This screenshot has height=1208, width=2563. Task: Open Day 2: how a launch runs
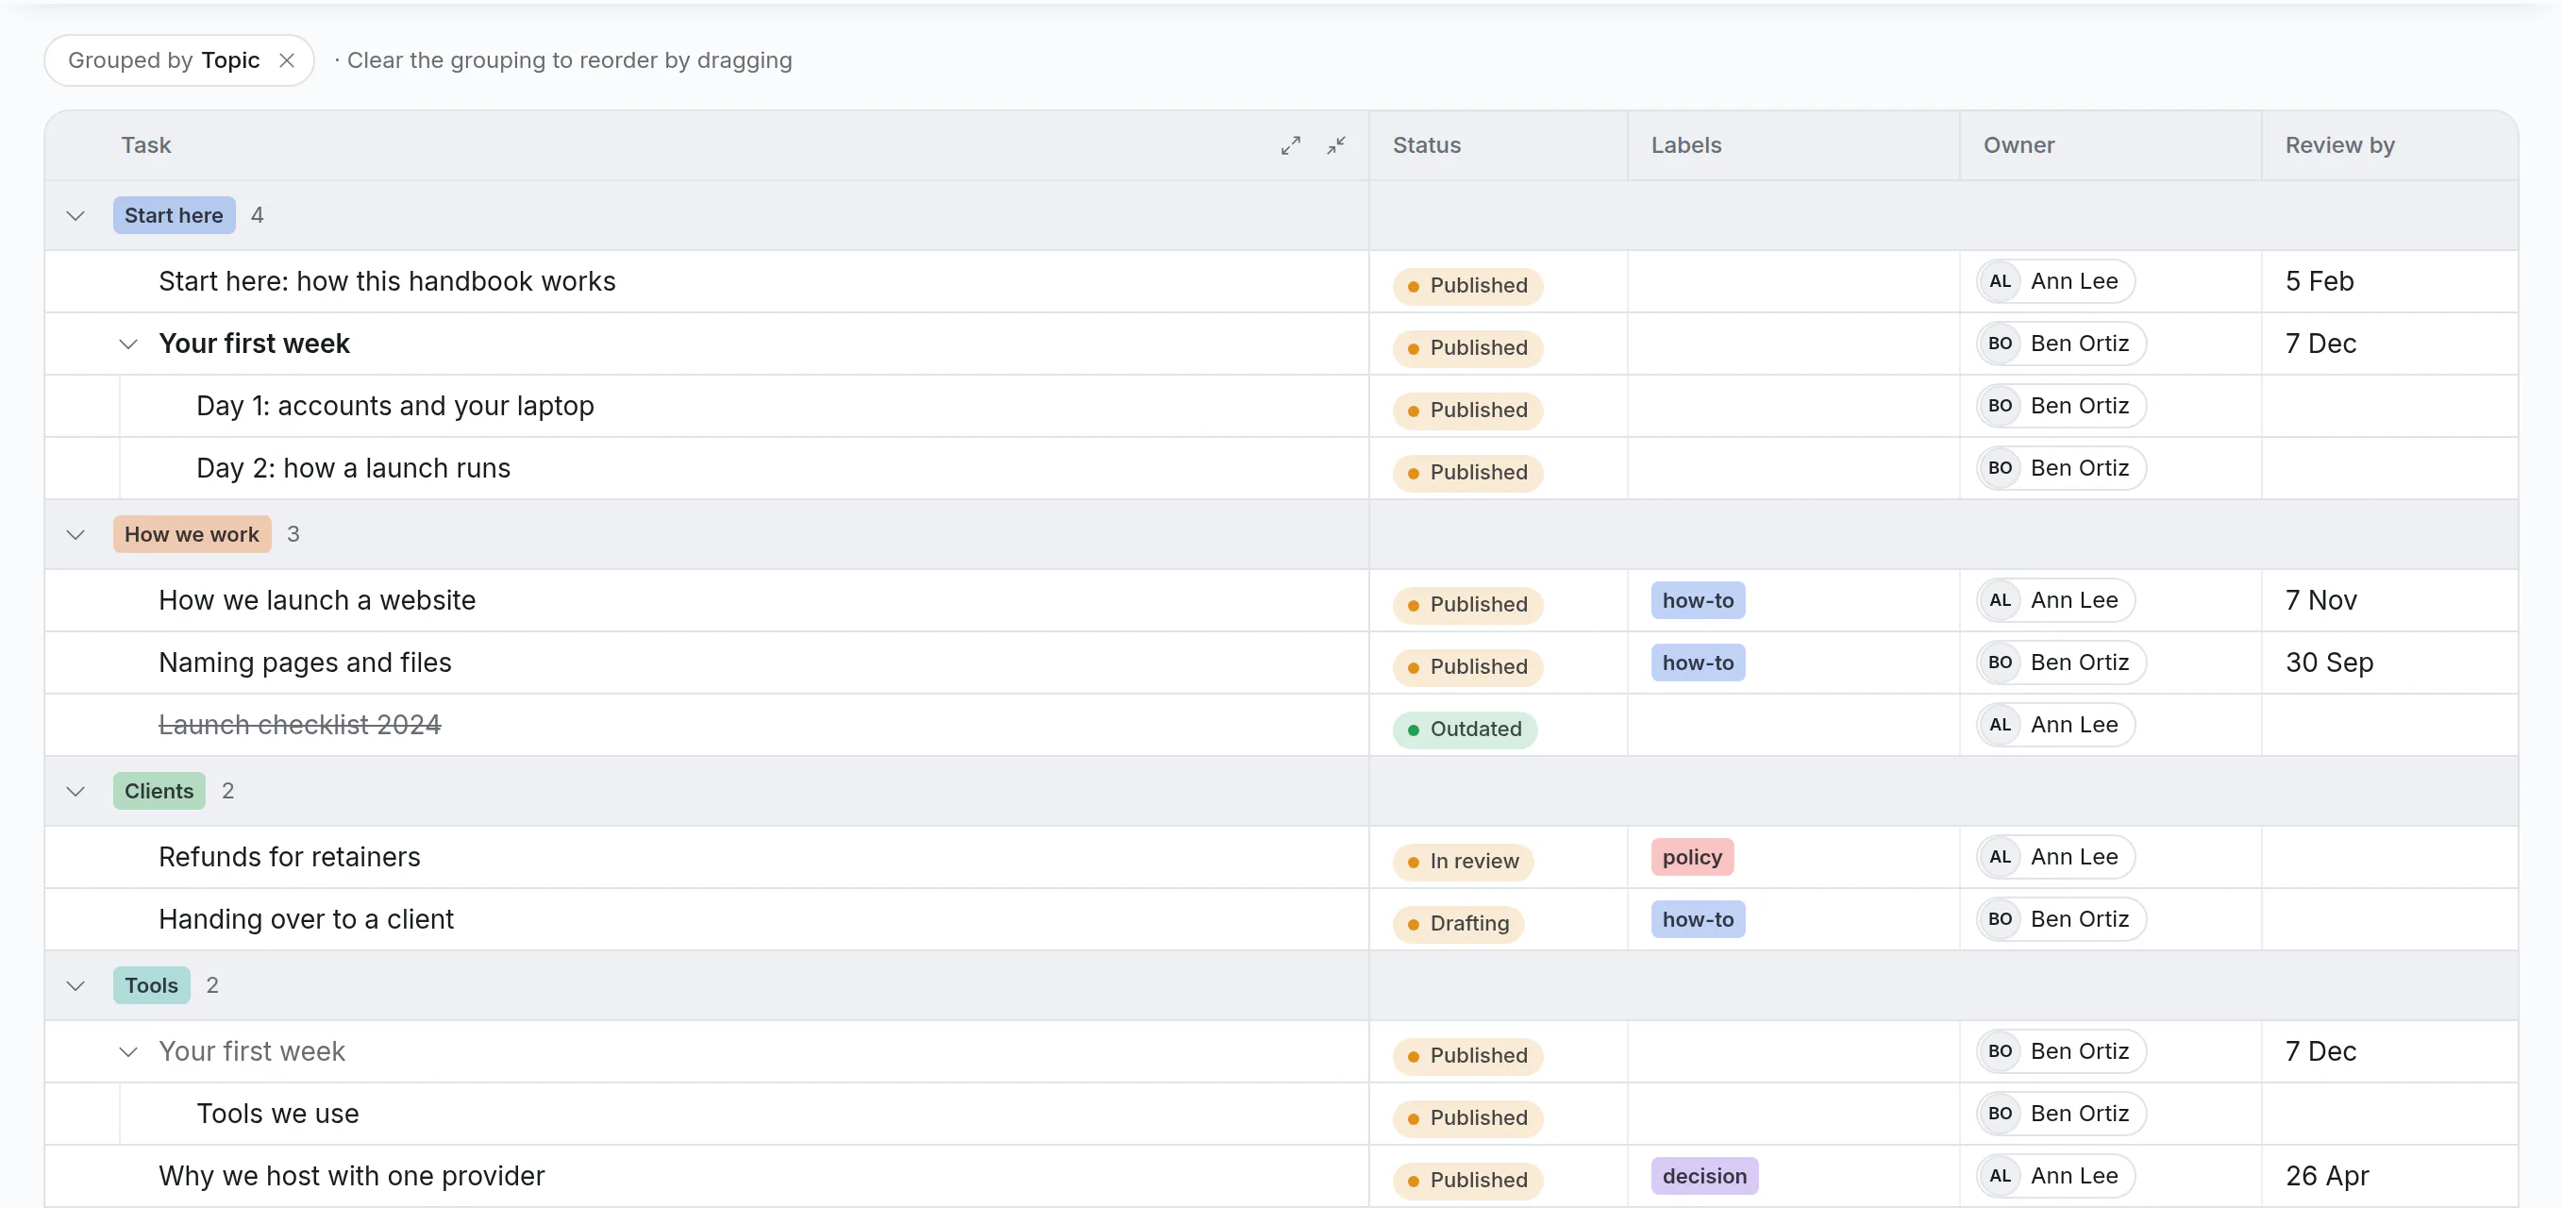353,469
